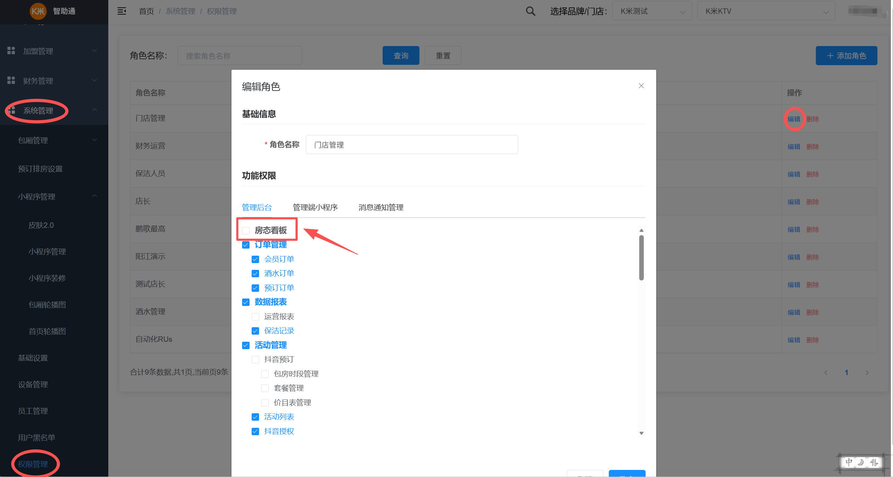Check the 运营报表 checkbox

(255, 317)
